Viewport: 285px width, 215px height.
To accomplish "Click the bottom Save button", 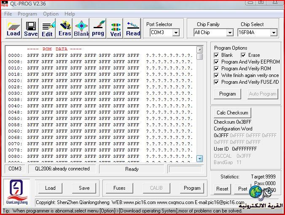I will pos(84,188).
